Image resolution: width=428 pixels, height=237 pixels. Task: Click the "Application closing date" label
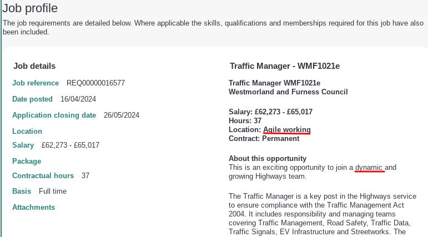54,115
